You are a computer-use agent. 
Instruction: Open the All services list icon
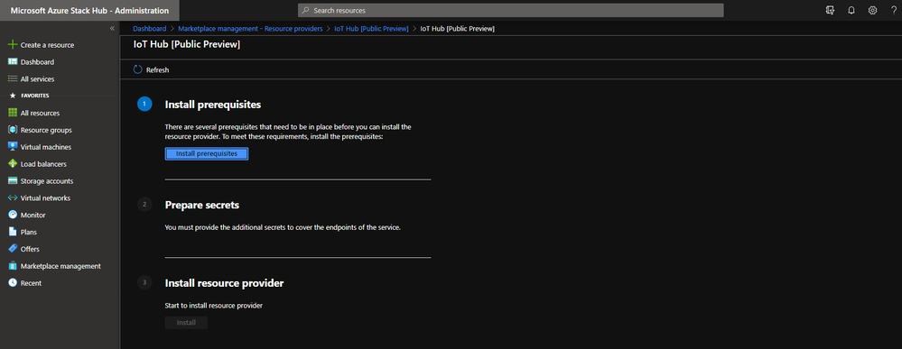13,78
